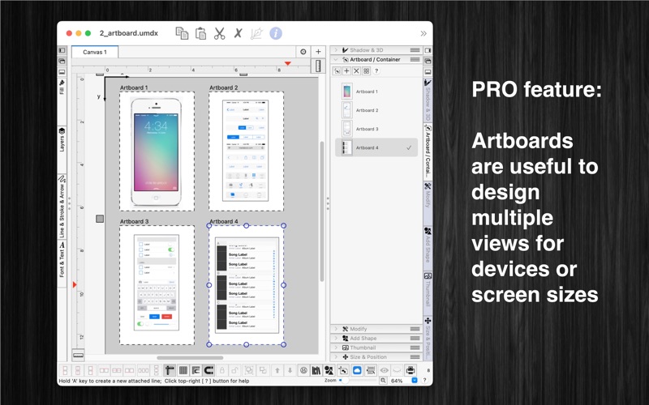Click the Copy icon in title toolbar
The image size is (649, 405).
coord(182,33)
